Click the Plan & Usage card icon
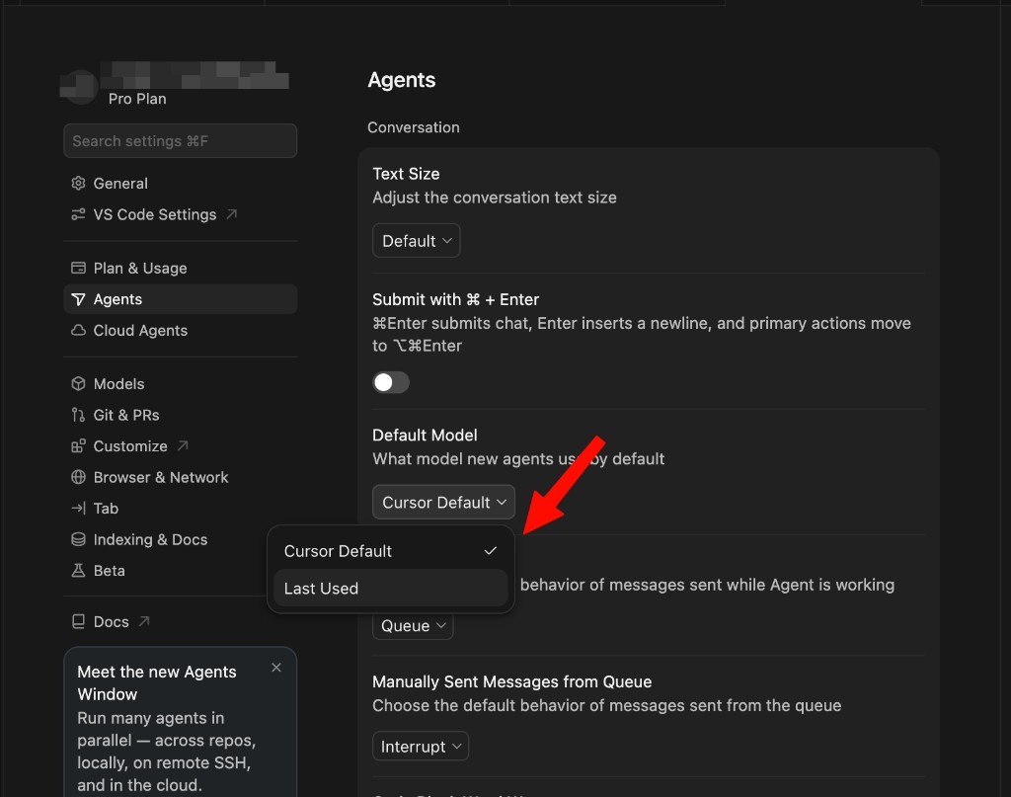The height and width of the screenshot is (797, 1011). point(78,268)
